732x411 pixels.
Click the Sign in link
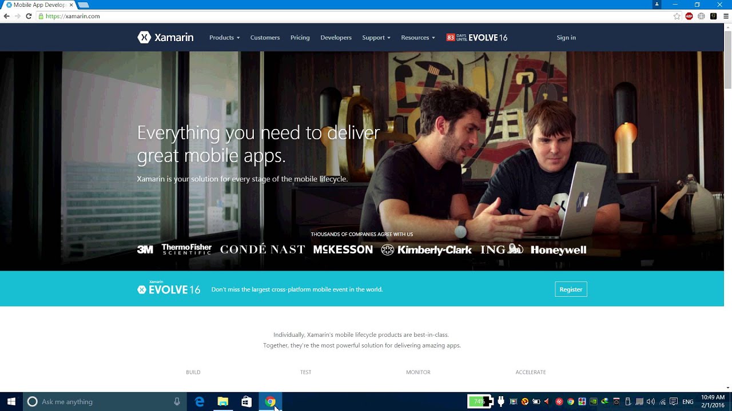coord(566,38)
